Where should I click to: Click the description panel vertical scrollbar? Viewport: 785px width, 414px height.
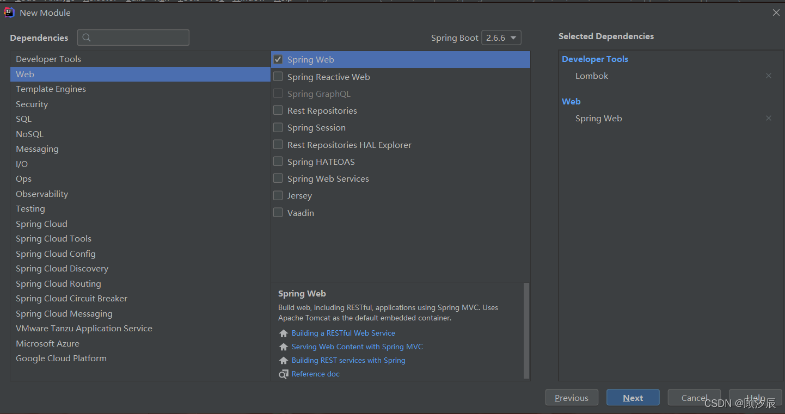pos(526,330)
